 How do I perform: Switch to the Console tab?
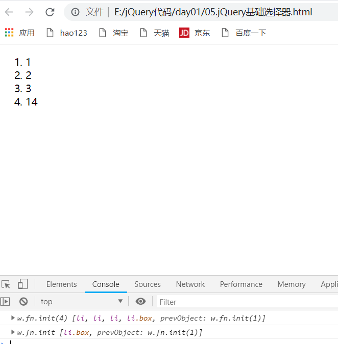point(106,284)
